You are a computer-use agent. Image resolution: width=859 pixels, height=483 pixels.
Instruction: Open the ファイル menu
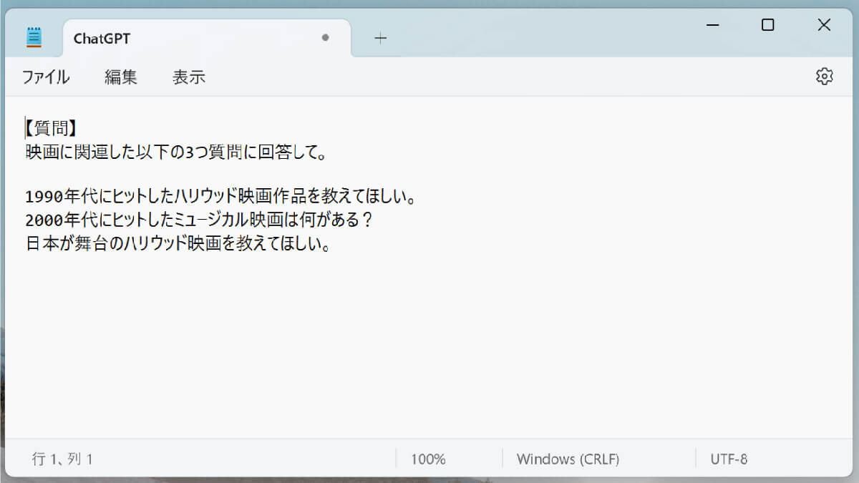[46, 77]
